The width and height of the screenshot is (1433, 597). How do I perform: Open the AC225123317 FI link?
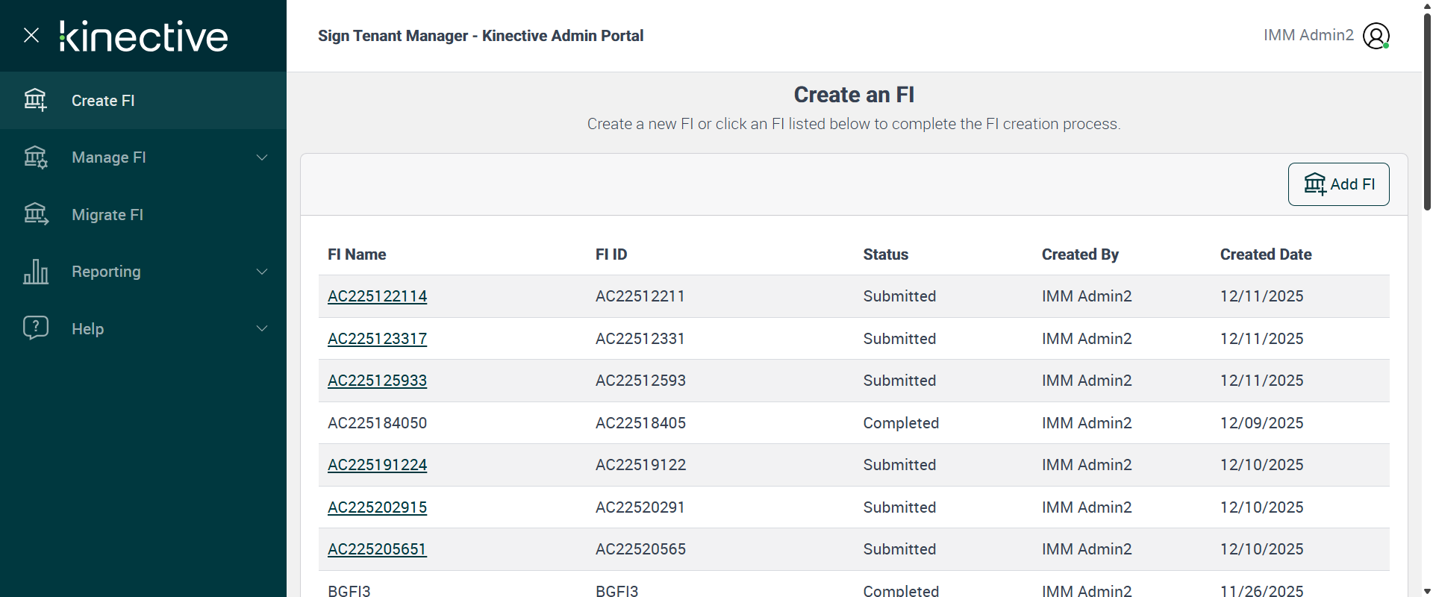(x=377, y=339)
